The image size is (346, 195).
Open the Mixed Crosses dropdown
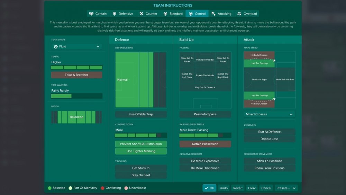[x=270, y=114]
